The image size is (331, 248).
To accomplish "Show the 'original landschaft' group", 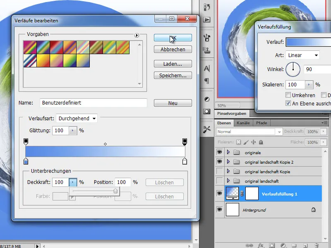I will click(220, 181).
